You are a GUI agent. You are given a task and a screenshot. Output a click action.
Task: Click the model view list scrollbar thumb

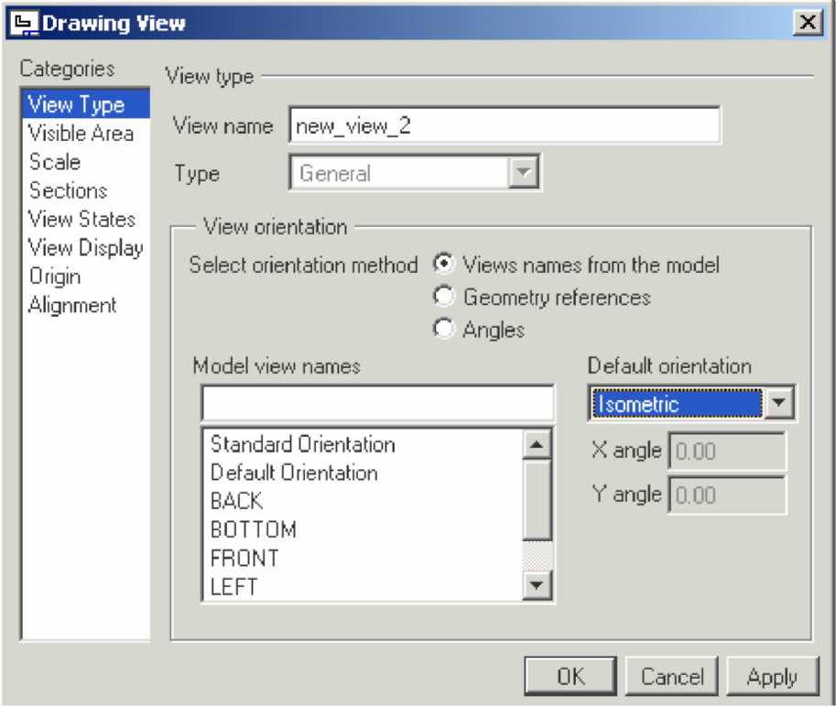point(537,500)
